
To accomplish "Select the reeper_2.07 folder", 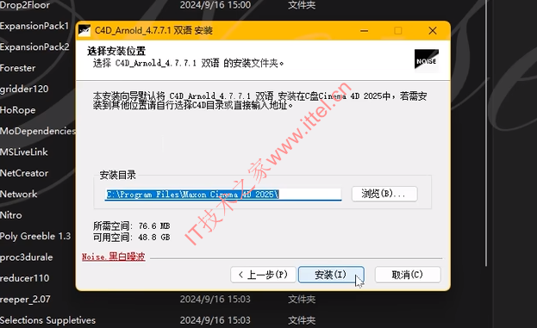I will [x=25, y=300].
